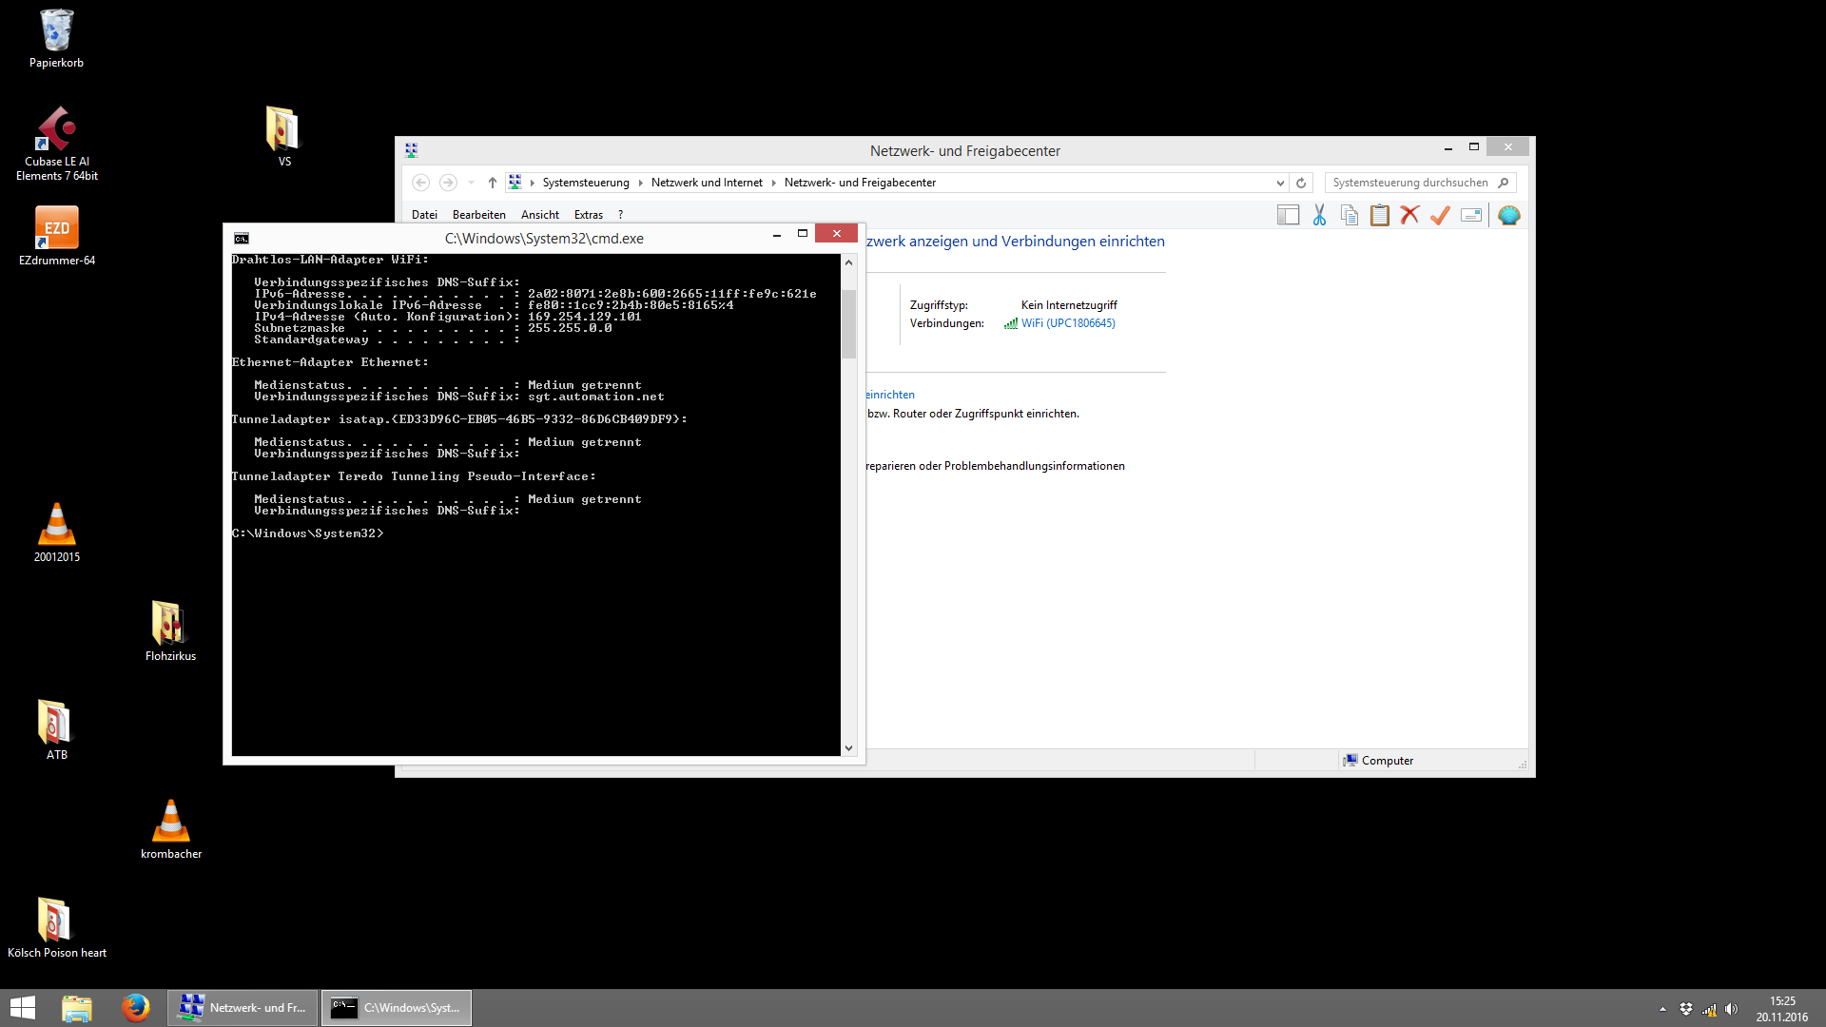Click the Classic Shell settings shell icon
The image size is (1826, 1027).
point(1508,216)
